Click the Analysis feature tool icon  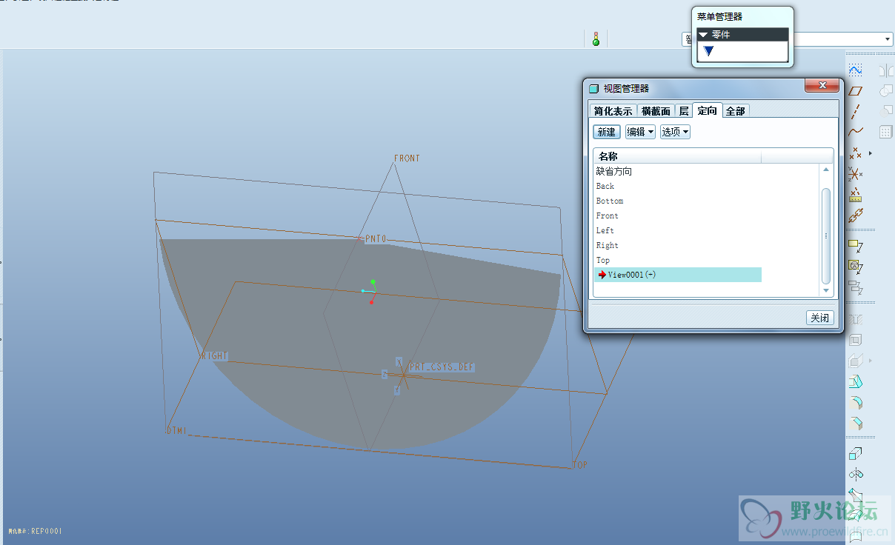(856, 195)
